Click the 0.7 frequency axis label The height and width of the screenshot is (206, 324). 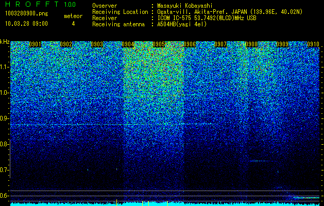[4, 170]
